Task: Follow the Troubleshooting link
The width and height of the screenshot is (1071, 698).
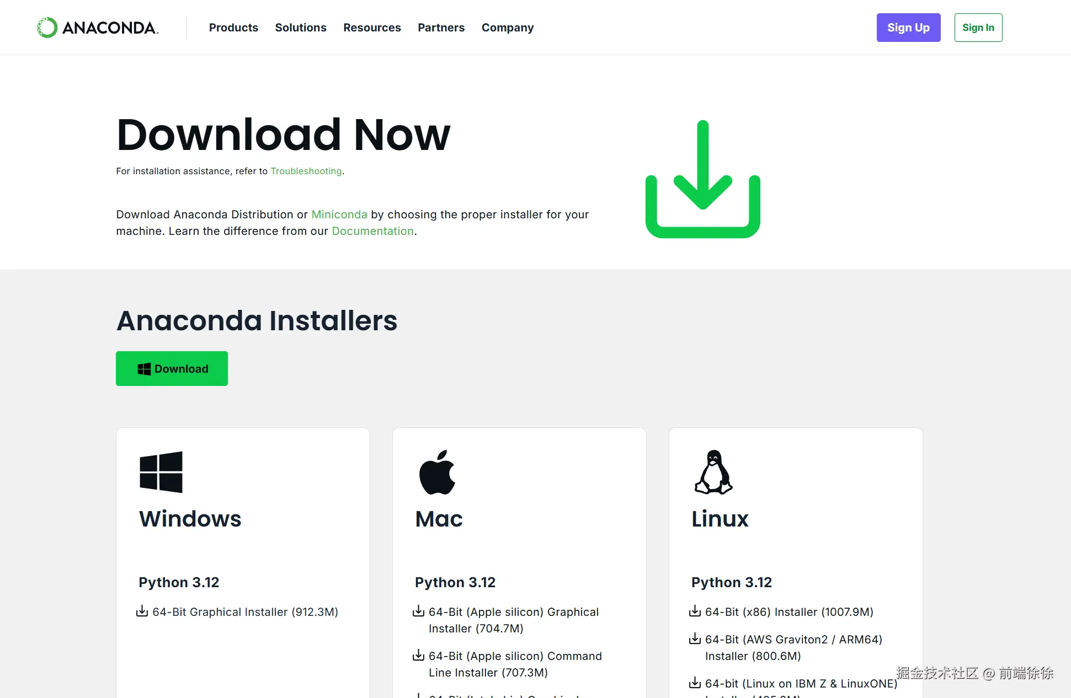Action: tap(306, 171)
